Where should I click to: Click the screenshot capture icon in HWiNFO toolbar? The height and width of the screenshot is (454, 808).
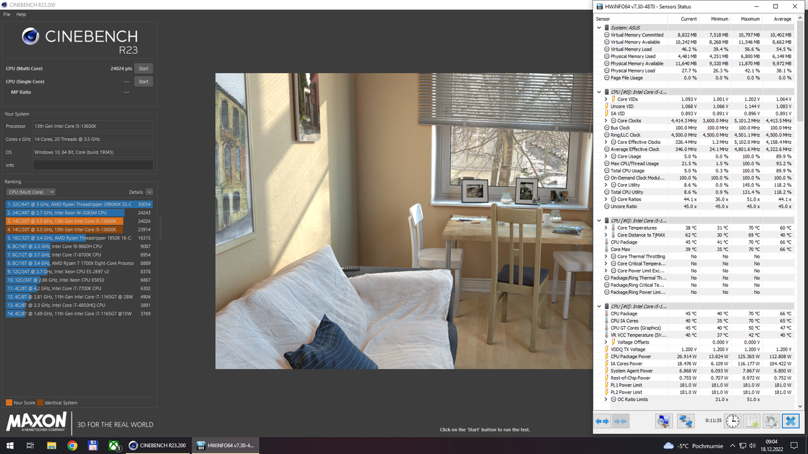click(663, 421)
